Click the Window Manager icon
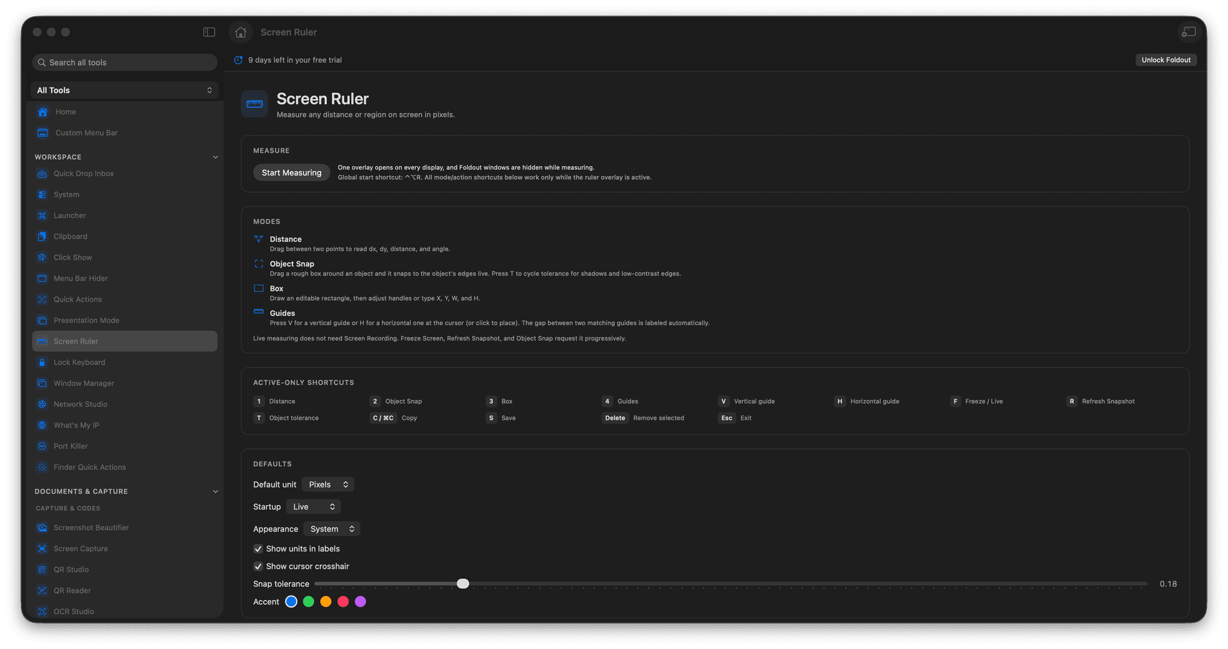This screenshot has height=649, width=1228. click(x=42, y=383)
